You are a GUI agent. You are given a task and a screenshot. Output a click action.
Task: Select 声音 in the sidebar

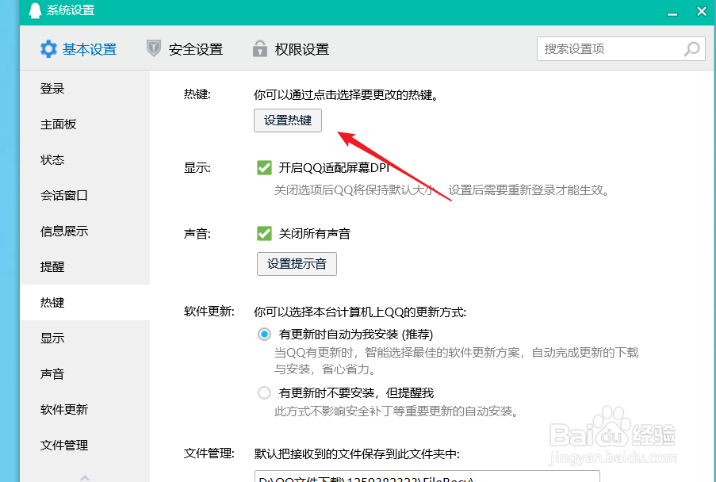click(85, 374)
